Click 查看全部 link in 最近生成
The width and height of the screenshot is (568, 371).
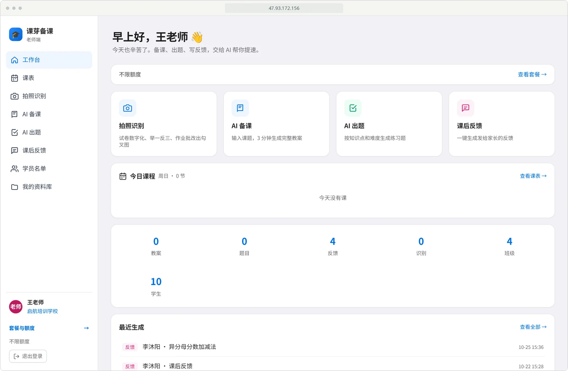tap(533, 327)
